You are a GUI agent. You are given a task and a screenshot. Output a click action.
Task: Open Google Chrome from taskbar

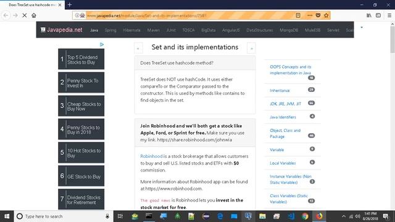click(305, 216)
